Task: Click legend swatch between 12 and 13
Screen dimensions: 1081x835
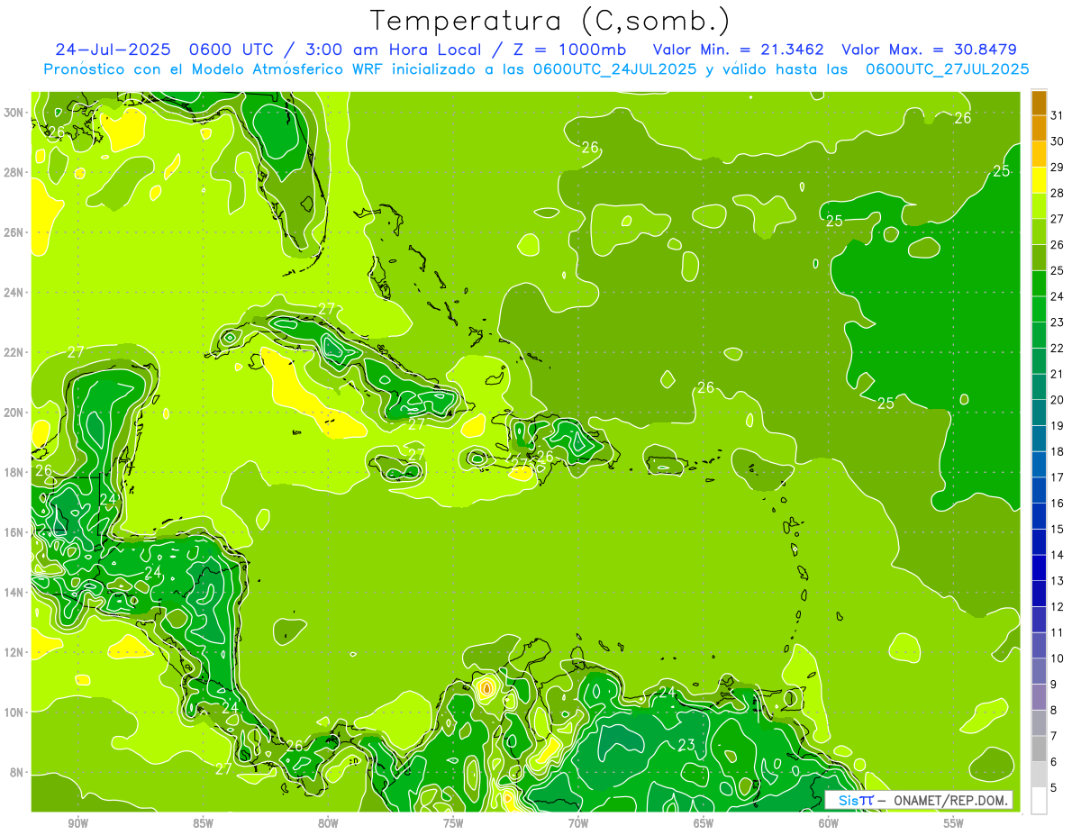Action: [1039, 594]
